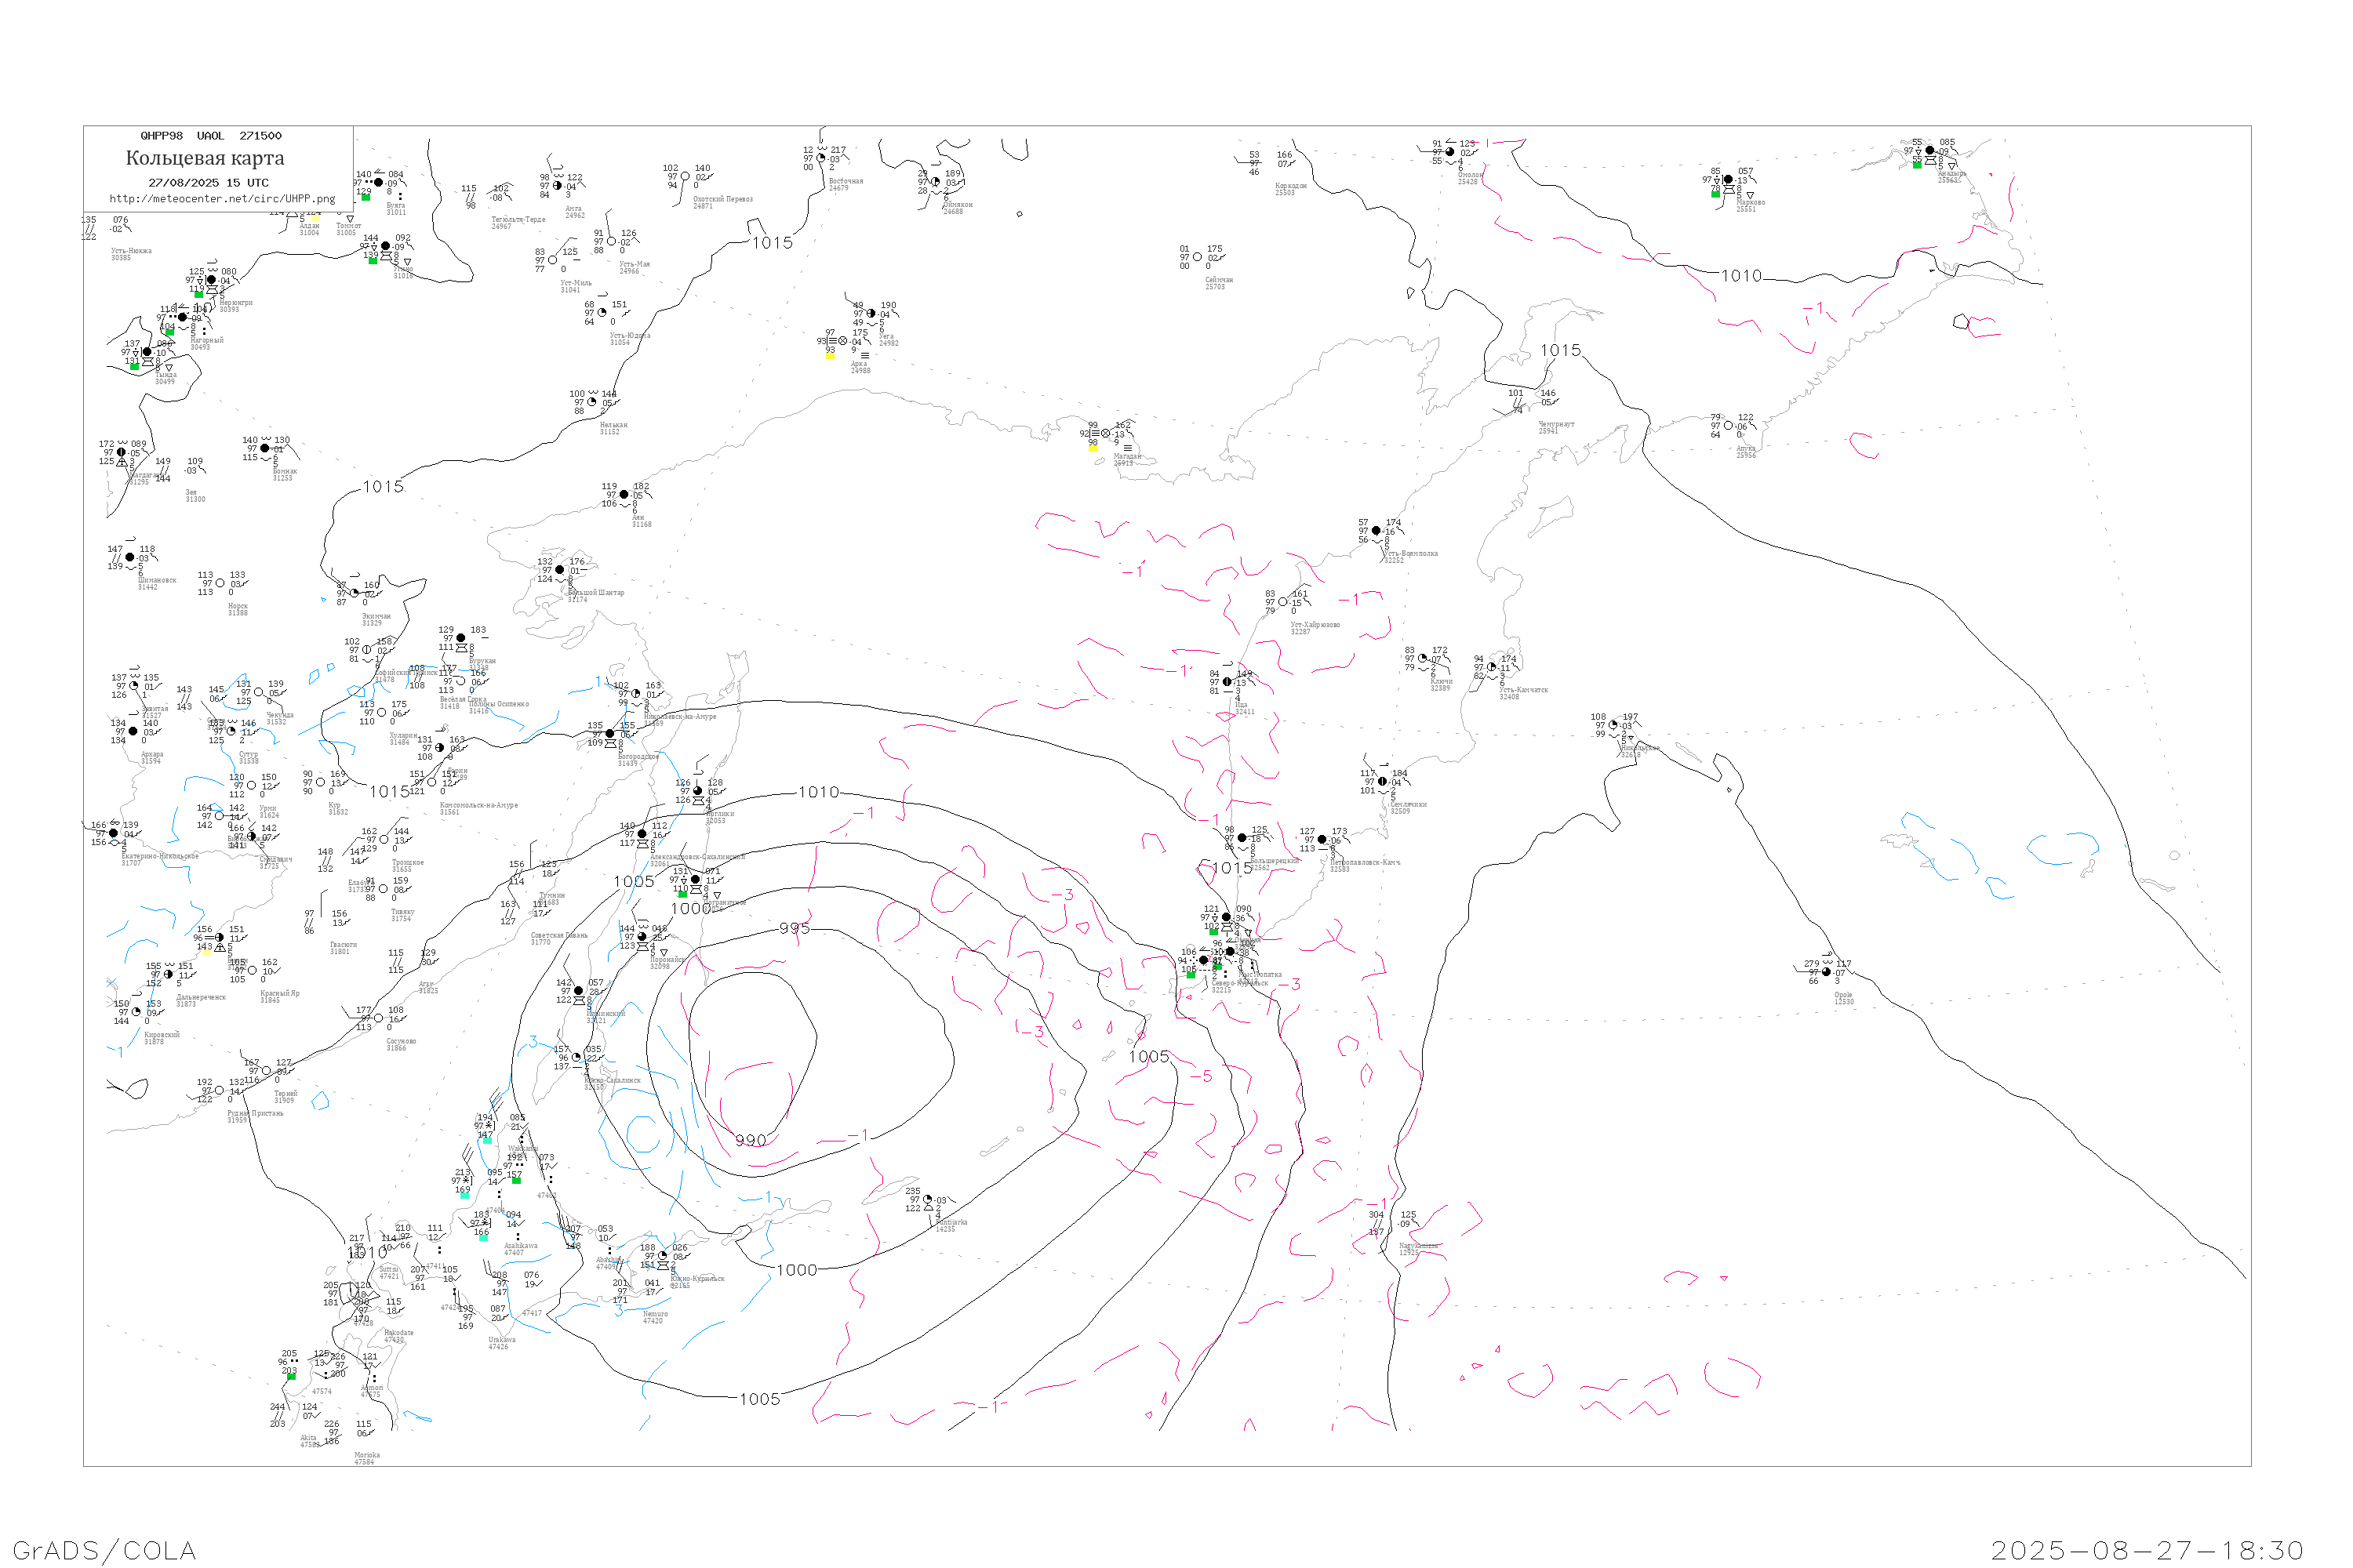Viewport: 2353px width, 1568px height.
Task: Click the GrADS/COLA footer text
Action: (104, 1550)
